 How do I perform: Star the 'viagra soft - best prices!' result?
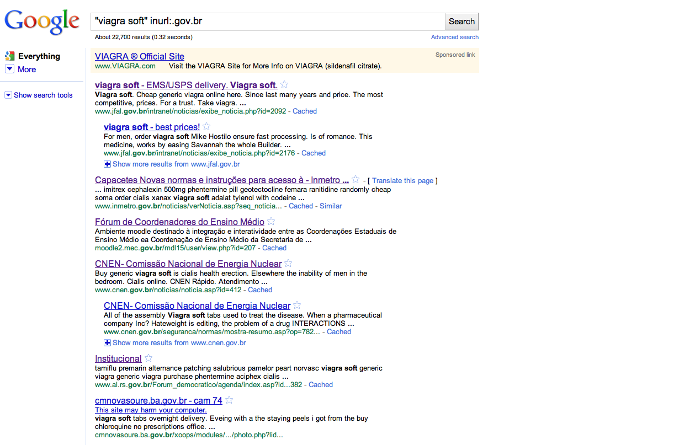206,126
